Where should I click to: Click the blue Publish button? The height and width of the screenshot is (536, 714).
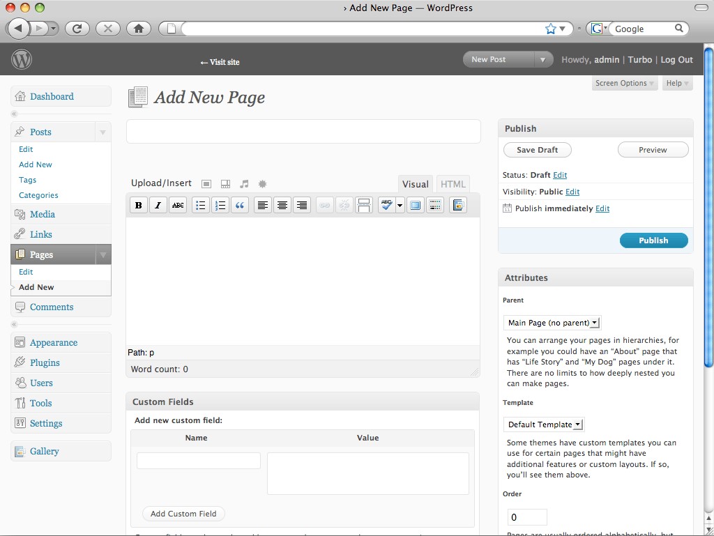653,240
